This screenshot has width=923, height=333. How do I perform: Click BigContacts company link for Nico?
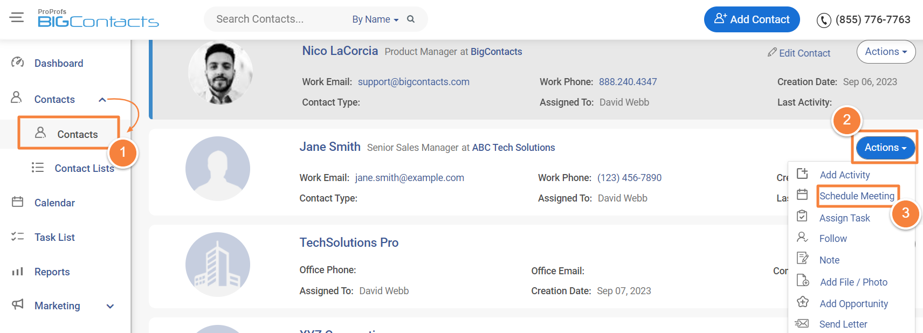click(x=497, y=52)
